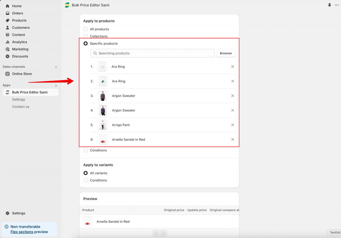The width and height of the screenshot is (341, 238).
Task: Select the Collections radio option
Action: [86, 36]
